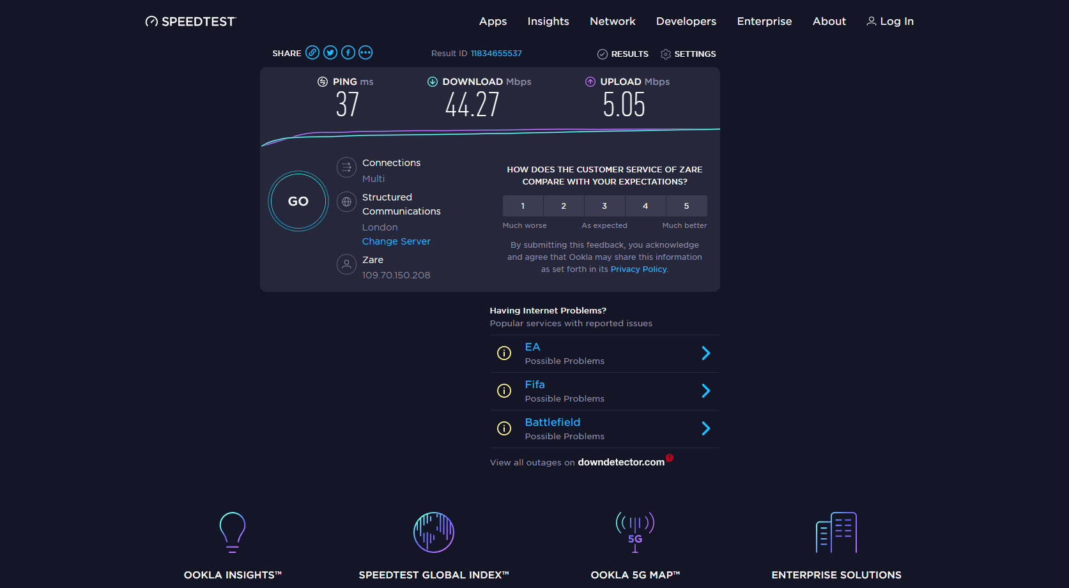The height and width of the screenshot is (588, 1069).
Task: Click the Multi connections label
Action: point(374,179)
